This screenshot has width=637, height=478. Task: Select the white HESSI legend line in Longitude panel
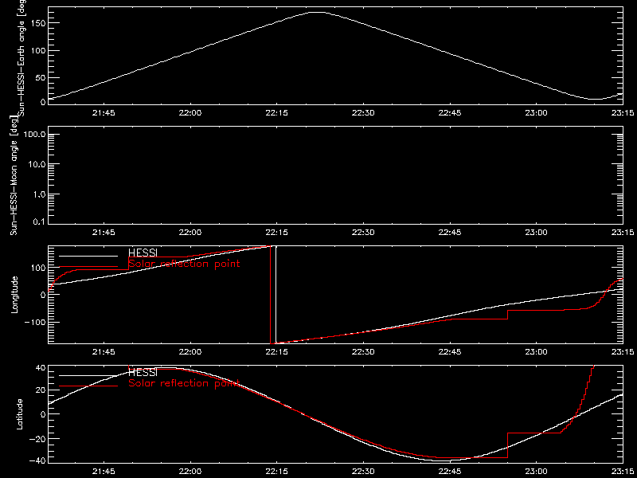click(88, 256)
